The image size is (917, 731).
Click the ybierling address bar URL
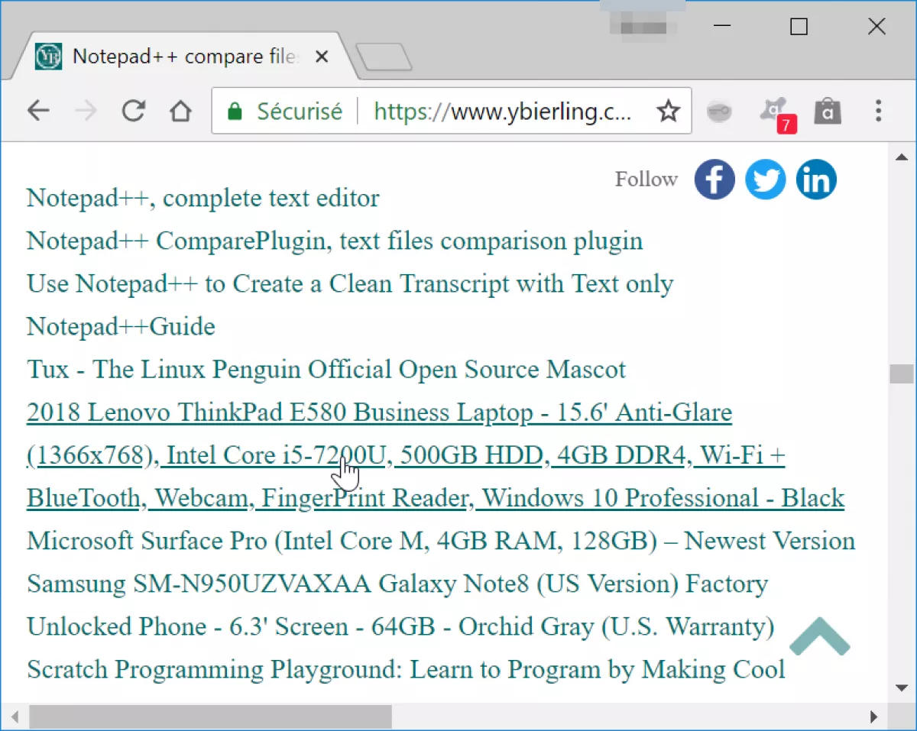[x=503, y=112]
